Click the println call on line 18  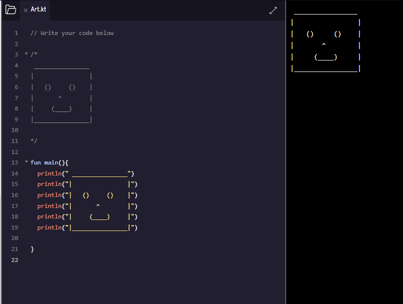pos(50,216)
